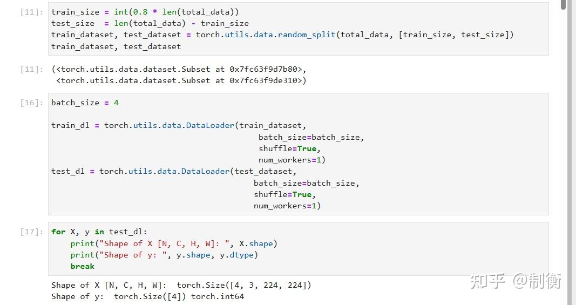Click the vertical scrollbar thumb at right
576x305 pixels.
click(564, 5)
